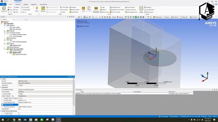
Task: Open the Automation ribbon tab
Action: click(43, 4)
